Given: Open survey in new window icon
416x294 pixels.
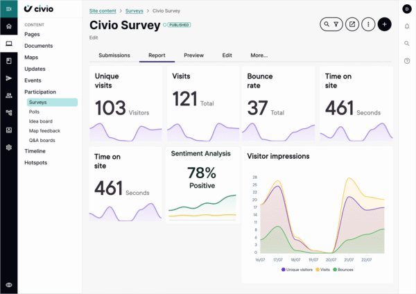Looking at the screenshot, I should (352, 24).
